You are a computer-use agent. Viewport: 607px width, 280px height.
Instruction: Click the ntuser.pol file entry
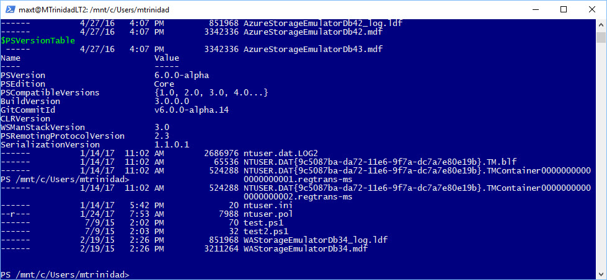[268, 214]
